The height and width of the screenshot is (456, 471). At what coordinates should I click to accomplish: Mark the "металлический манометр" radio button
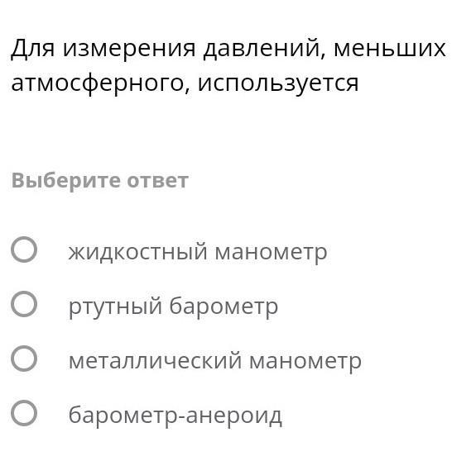pyautogui.click(x=24, y=359)
